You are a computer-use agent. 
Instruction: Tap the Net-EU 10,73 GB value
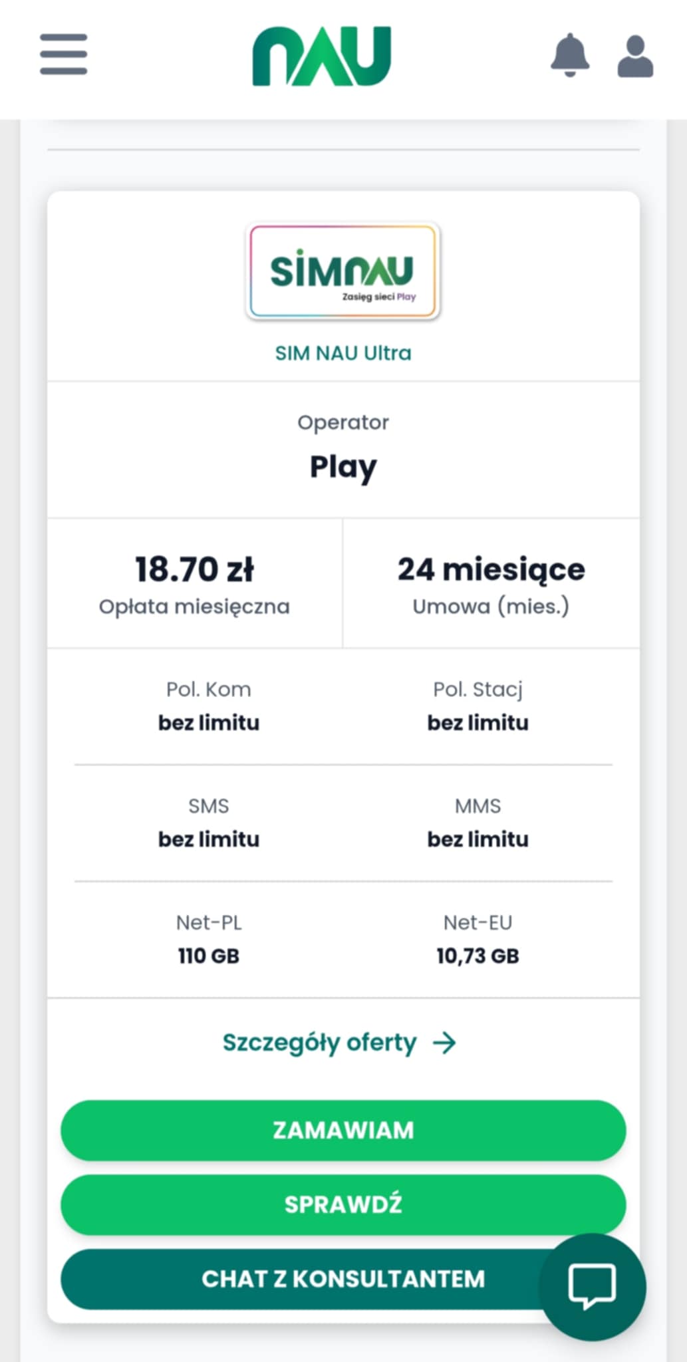478,956
